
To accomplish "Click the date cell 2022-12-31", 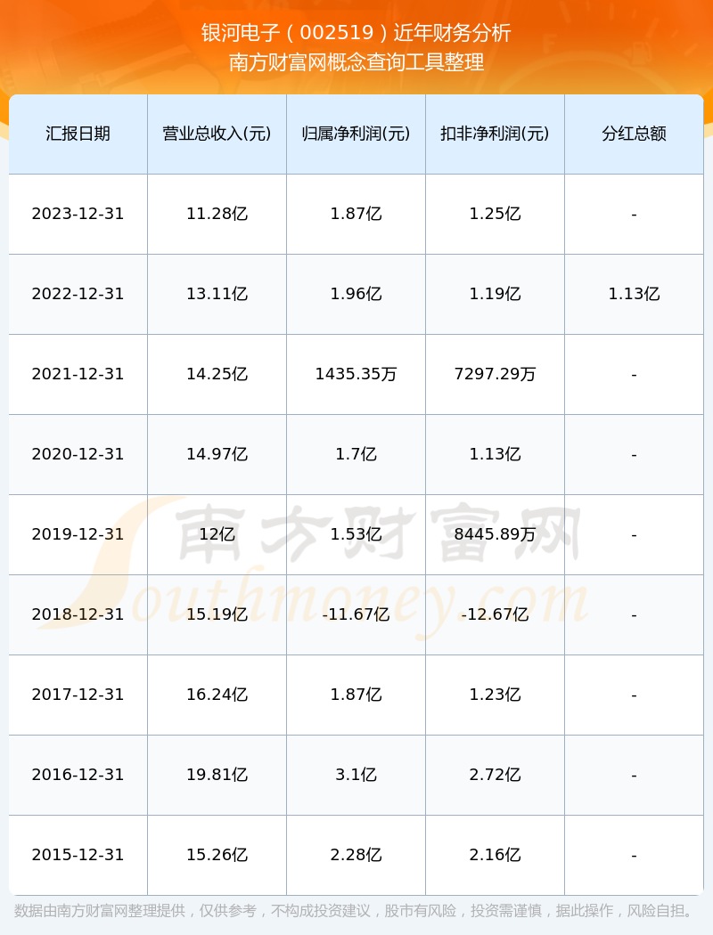I will [78, 294].
